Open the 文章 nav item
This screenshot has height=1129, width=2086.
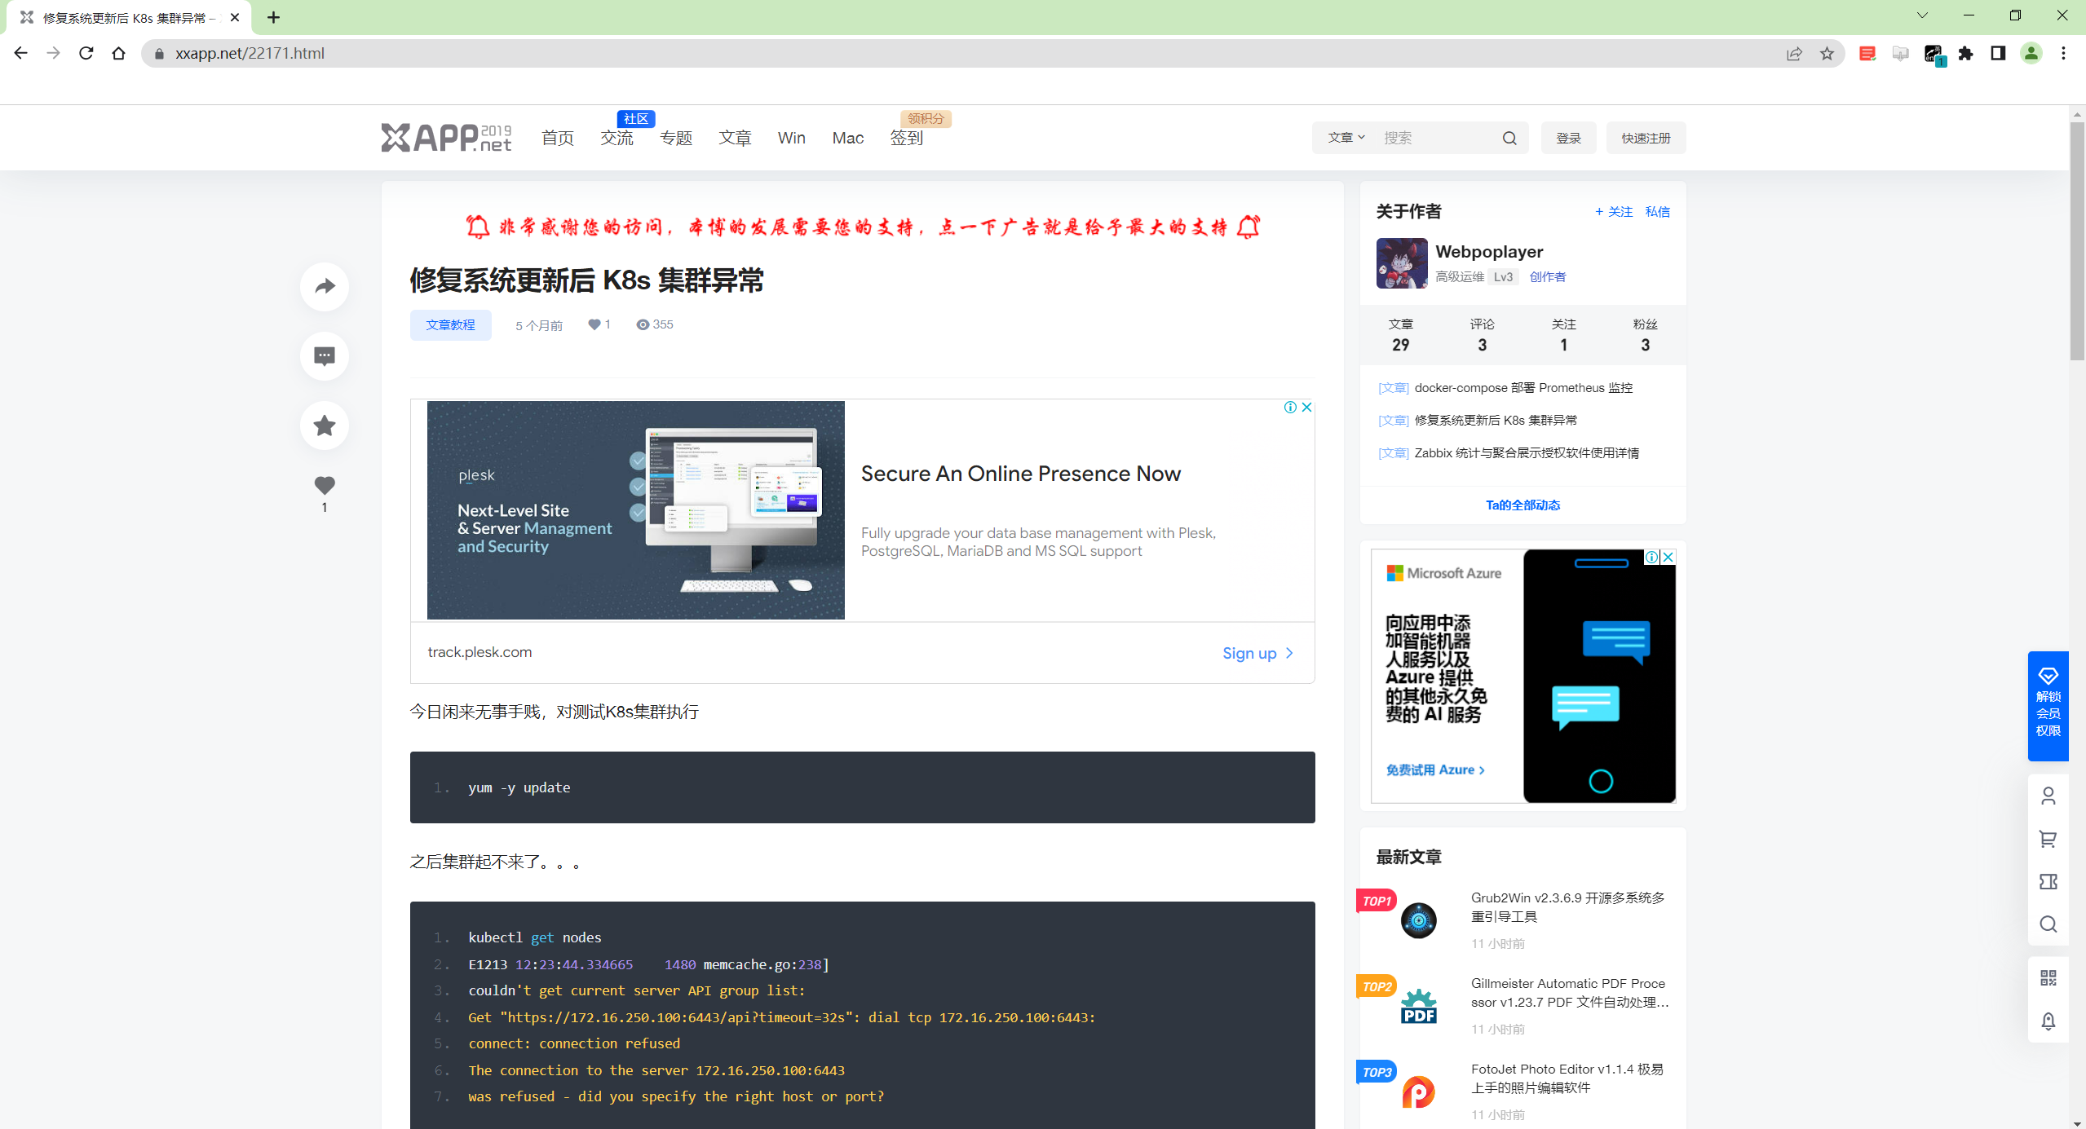(x=735, y=138)
